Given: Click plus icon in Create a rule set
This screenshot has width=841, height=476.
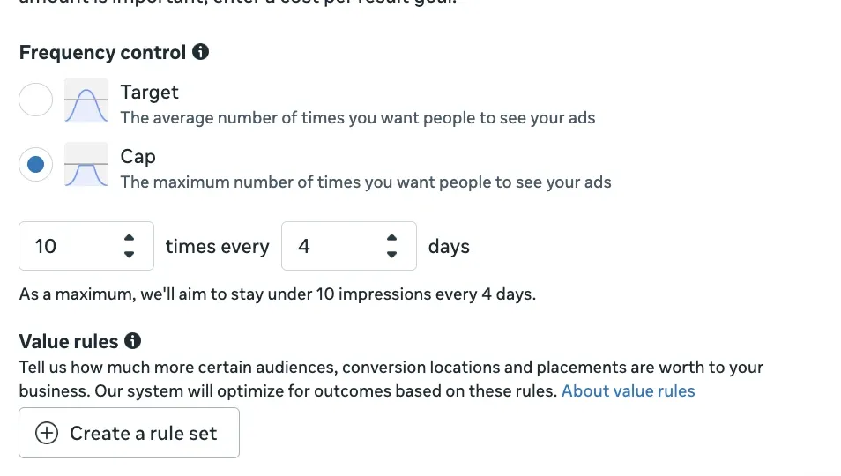Looking at the screenshot, I should tap(46, 433).
